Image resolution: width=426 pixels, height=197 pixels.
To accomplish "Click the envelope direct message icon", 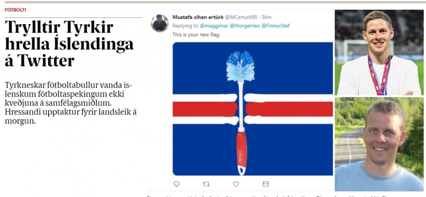I will pos(266,184).
